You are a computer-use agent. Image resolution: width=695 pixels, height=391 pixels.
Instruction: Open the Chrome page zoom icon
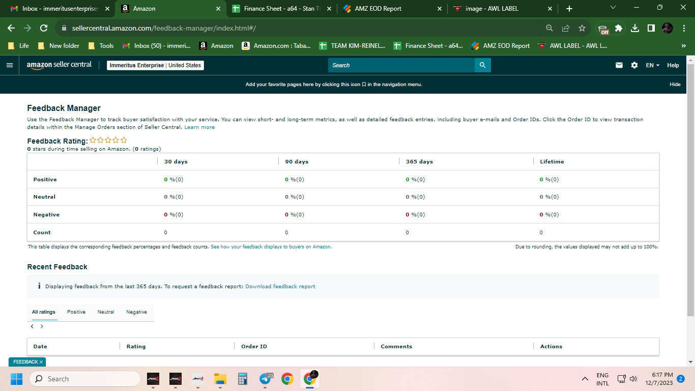[549, 29]
